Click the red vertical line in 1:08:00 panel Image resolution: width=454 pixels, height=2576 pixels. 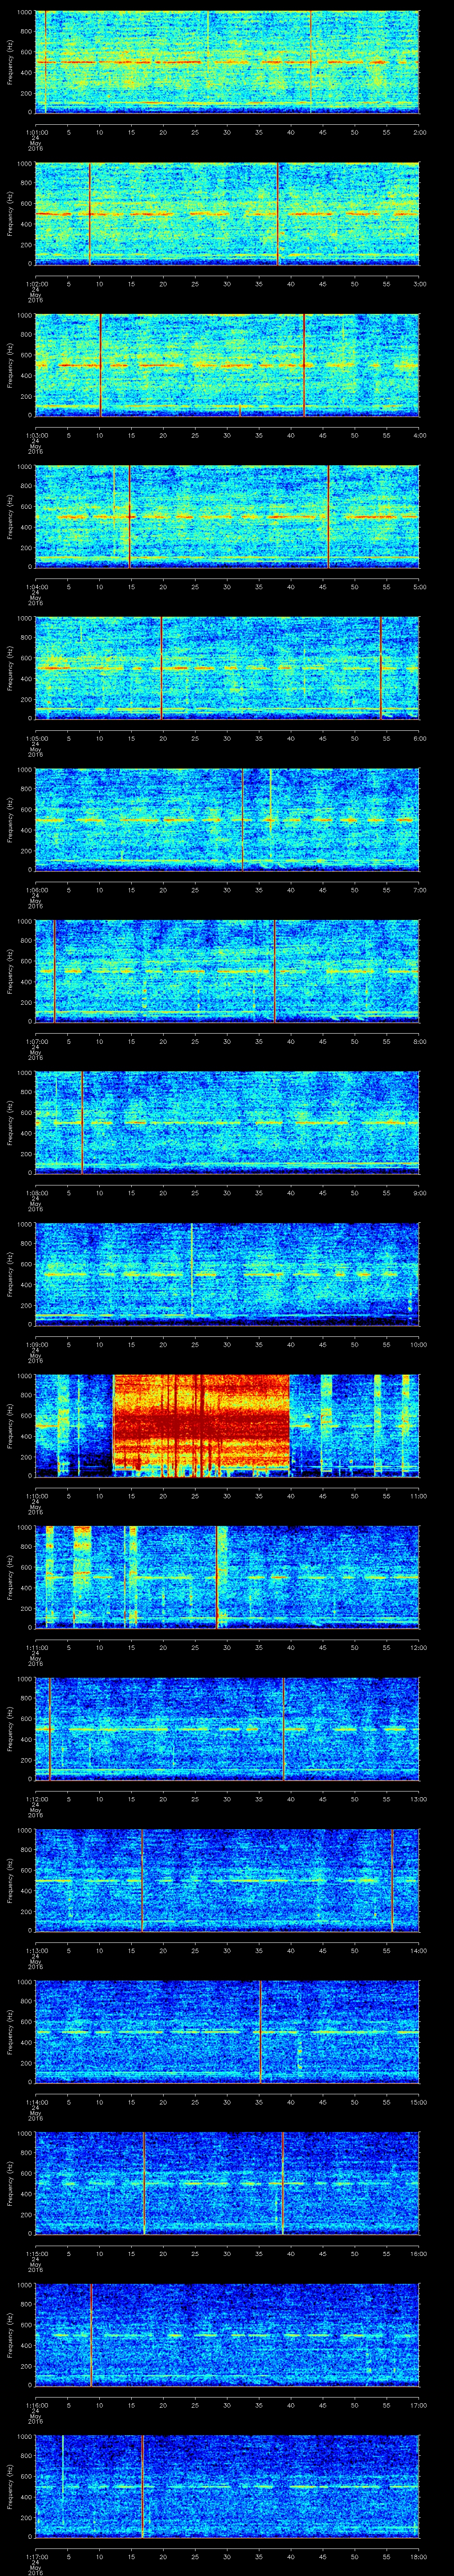pos(82,1123)
